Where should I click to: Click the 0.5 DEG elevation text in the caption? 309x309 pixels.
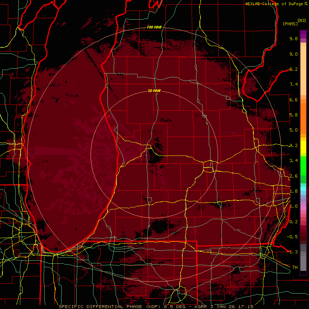[x=176, y=307]
